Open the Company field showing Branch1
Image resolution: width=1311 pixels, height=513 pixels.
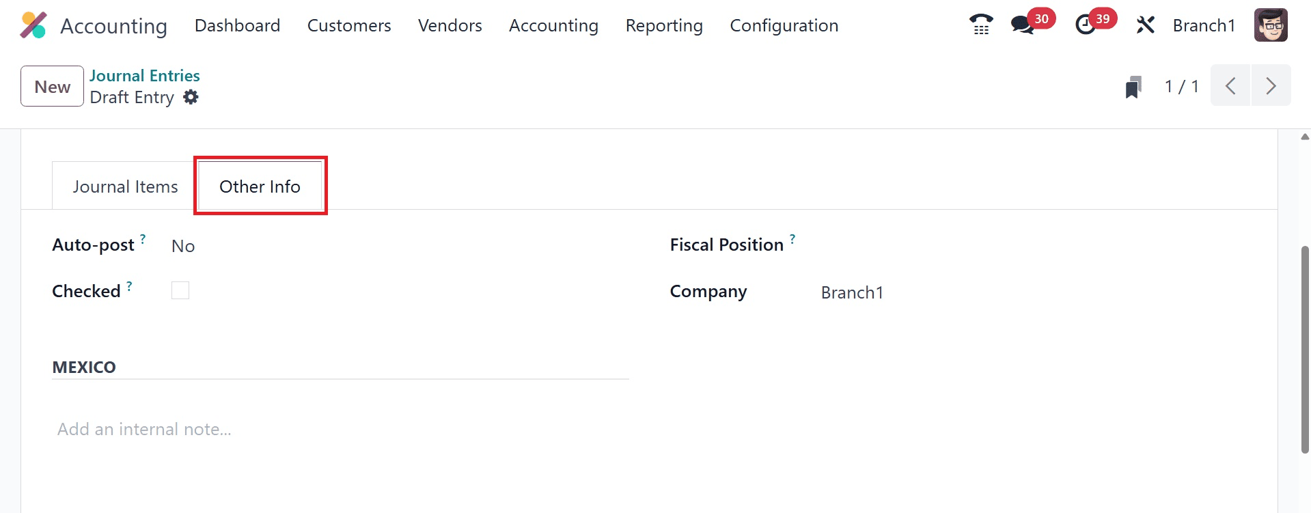tap(852, 292)
